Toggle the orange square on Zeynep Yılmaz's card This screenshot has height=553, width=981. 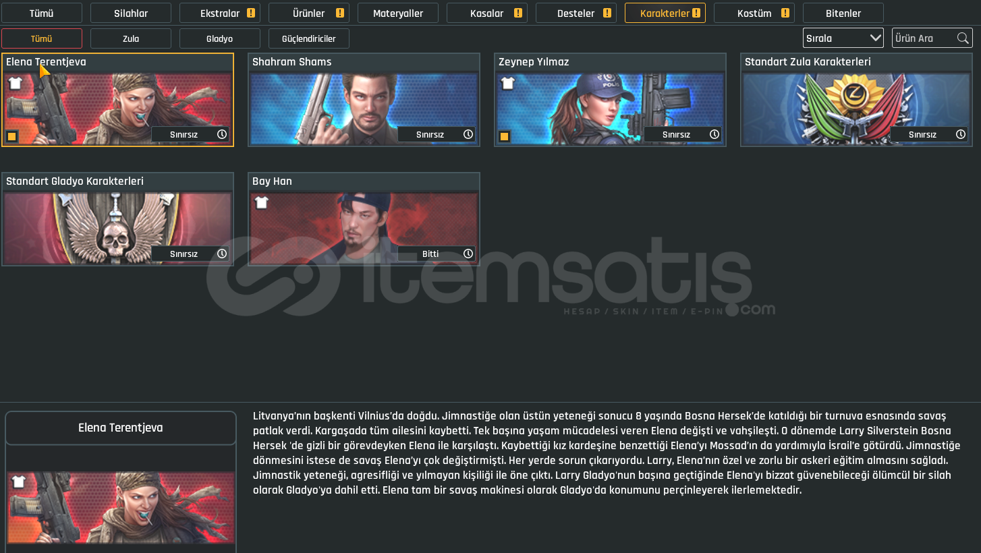[x=505, y=137]
